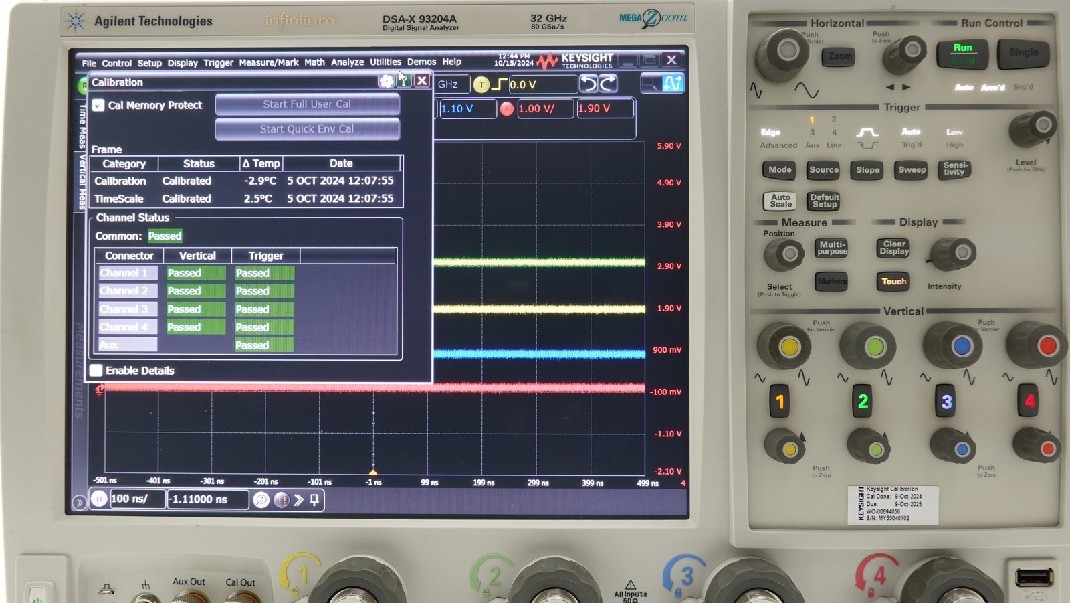Click the 100 ns/ time scale field
This screenshot has width=1070, height=603.
click(x=137, y=499)
